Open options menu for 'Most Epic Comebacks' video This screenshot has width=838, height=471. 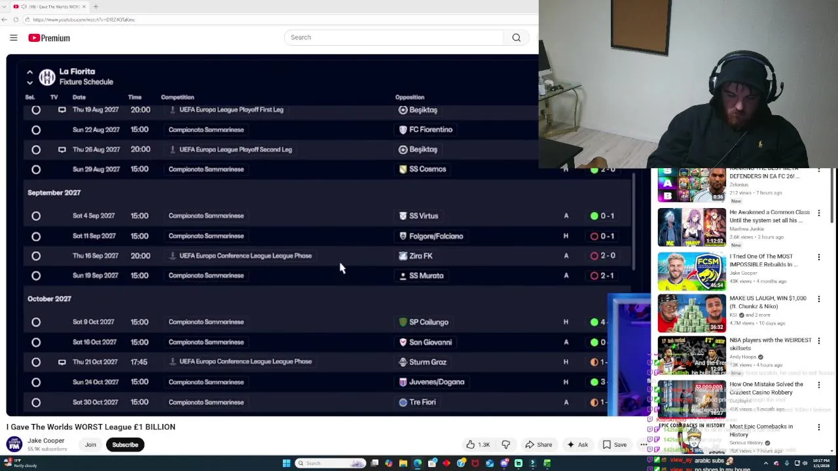818,427
